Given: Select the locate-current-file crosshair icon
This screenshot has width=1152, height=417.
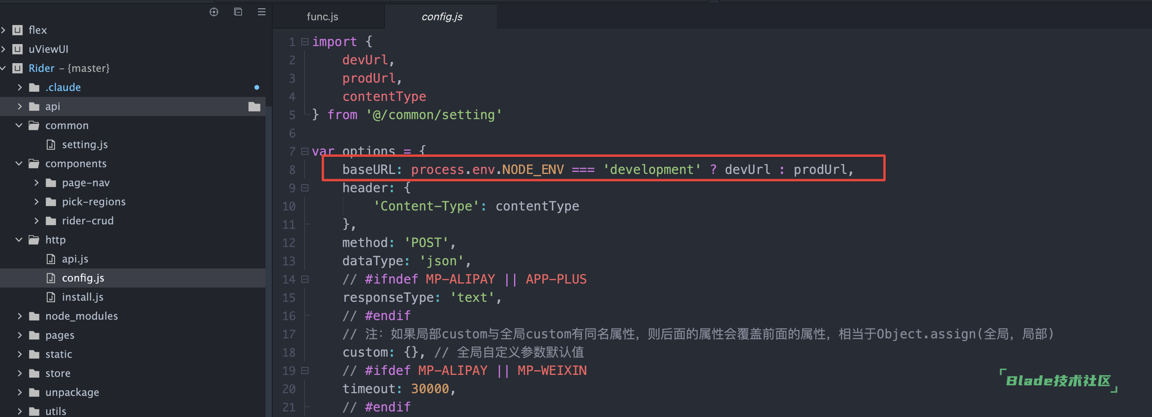Looking at the screenshot, I should pyautogui.click(x=214, y=12).
